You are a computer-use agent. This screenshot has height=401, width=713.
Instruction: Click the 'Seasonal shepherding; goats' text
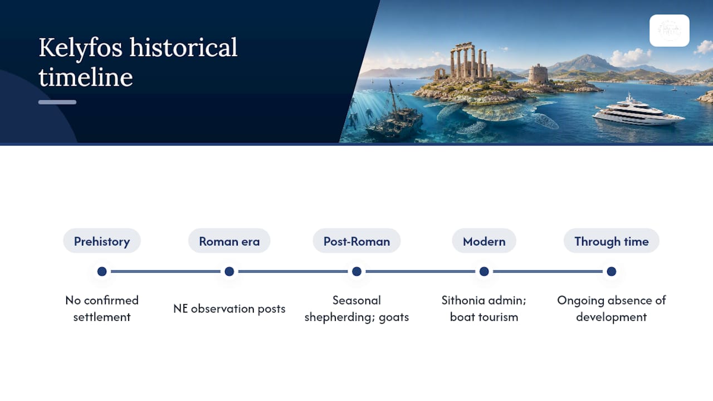(x=356, y=309)
